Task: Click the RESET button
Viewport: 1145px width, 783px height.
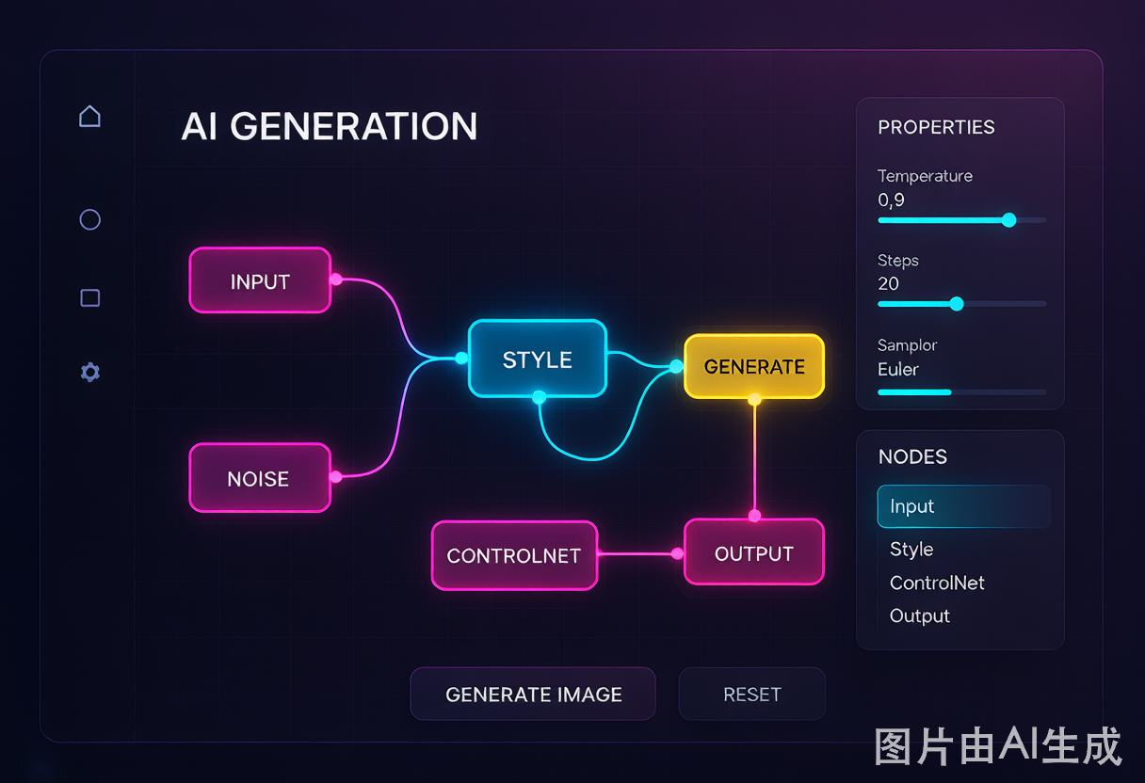Action: [751, 695]
